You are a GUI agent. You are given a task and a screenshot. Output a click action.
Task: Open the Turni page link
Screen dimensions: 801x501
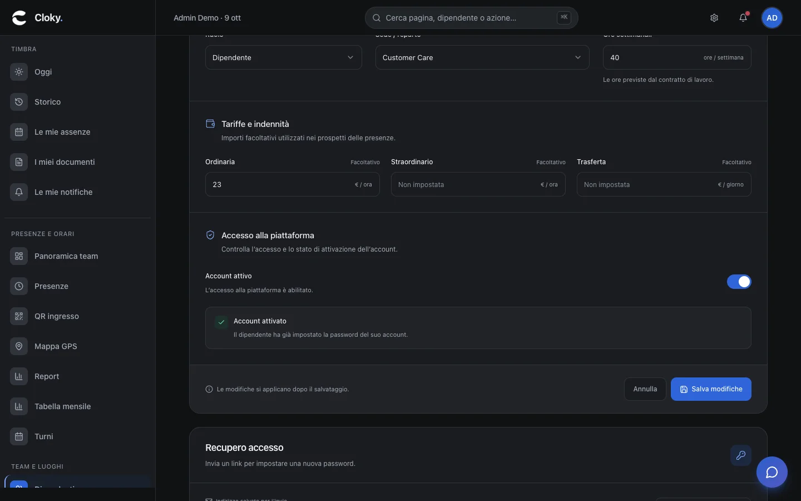click(78, 436)
